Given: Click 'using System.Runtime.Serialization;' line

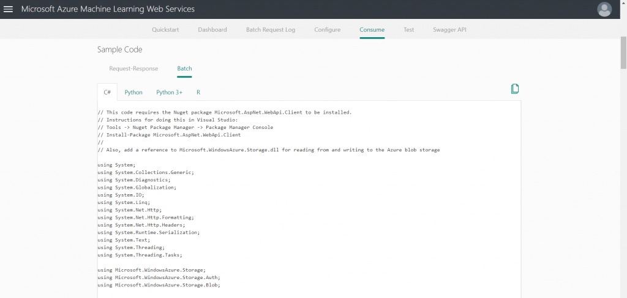Looking at the screenshot, I should tap(148, 232).
